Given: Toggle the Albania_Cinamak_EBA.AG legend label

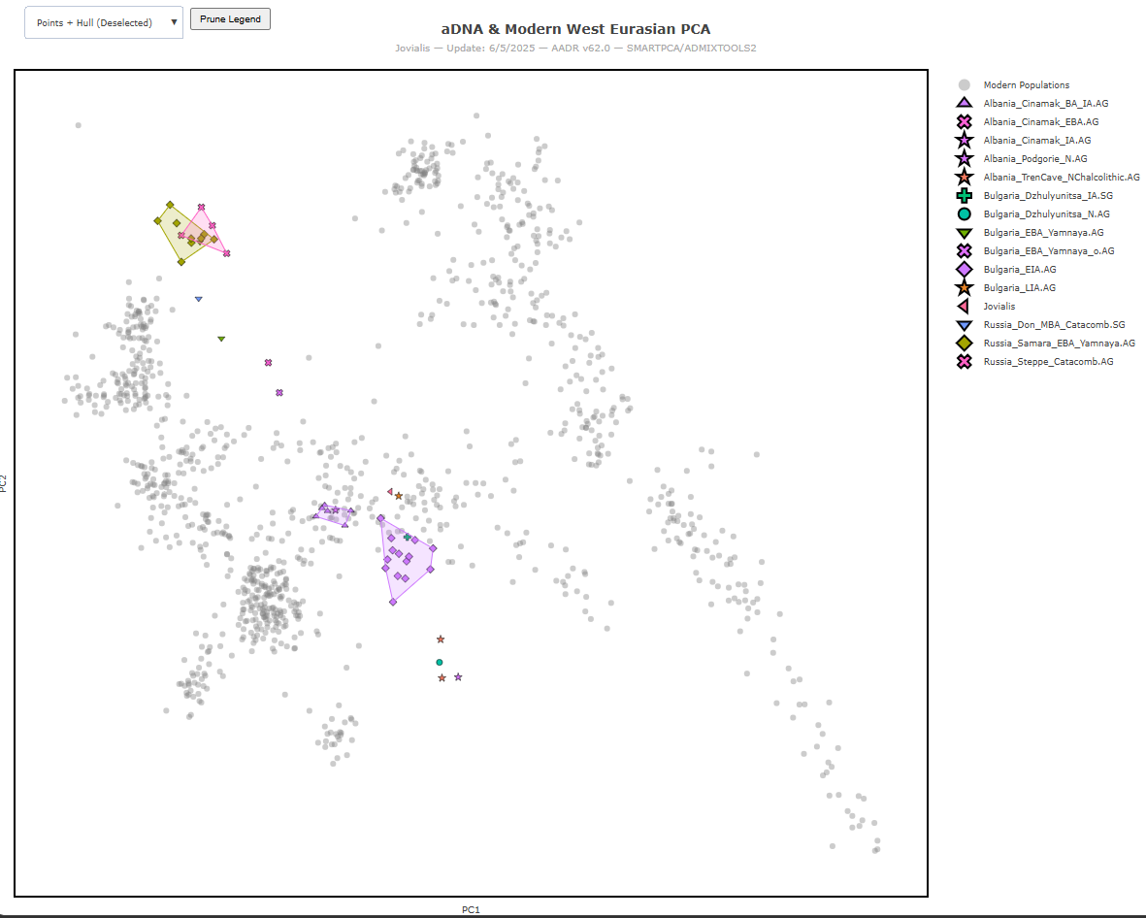Looking at the screenshot, I should 1041,122.
